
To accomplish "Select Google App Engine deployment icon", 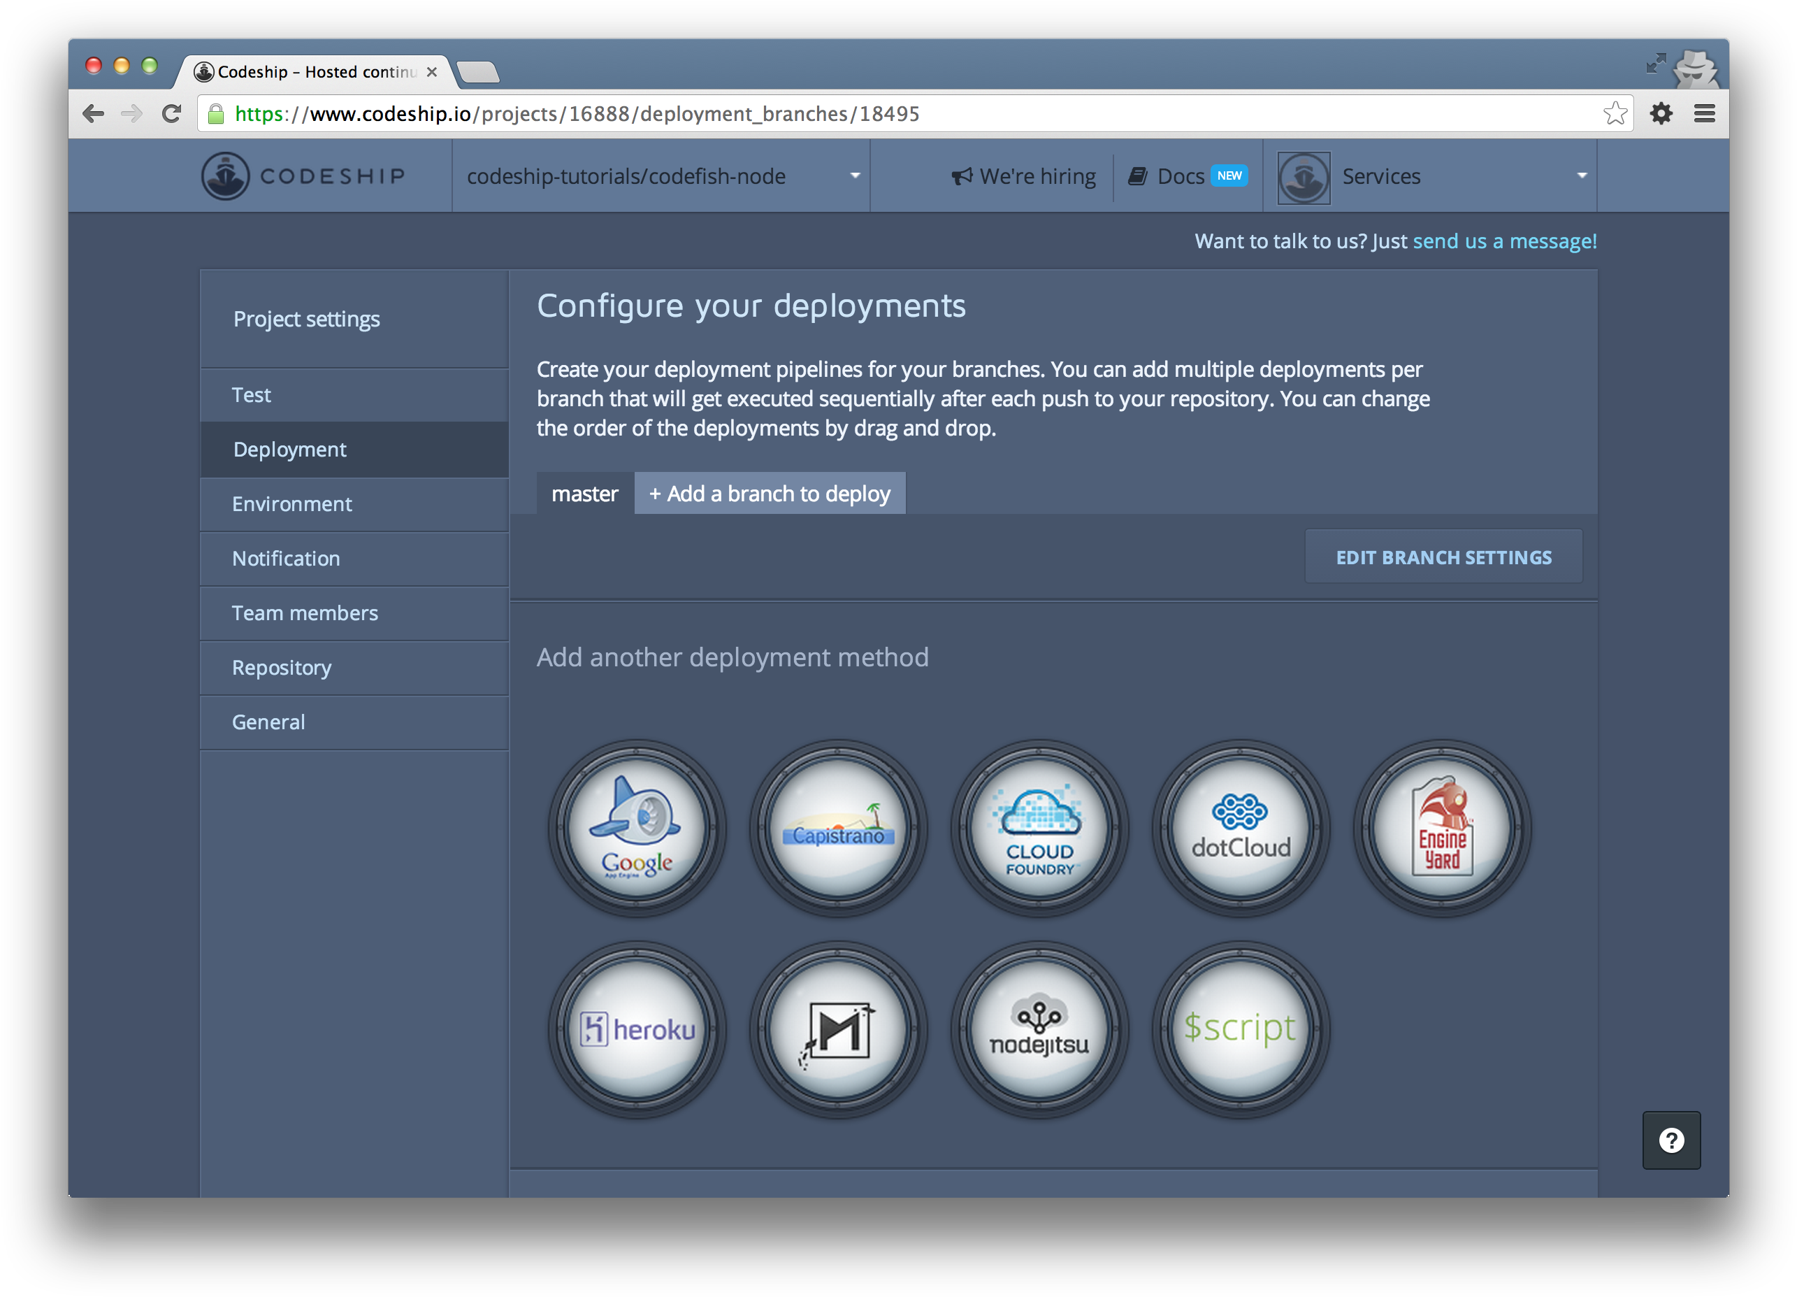I will click(x=636, y=829).
